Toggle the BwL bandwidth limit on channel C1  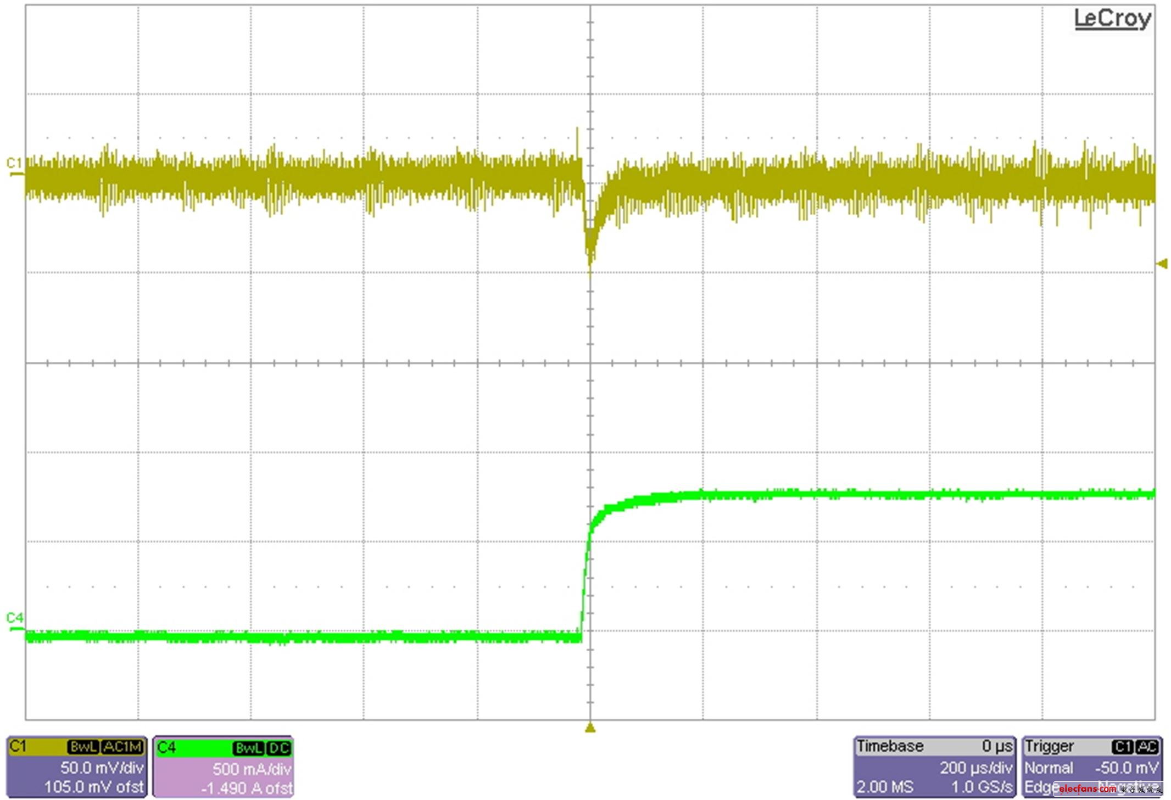83,745
